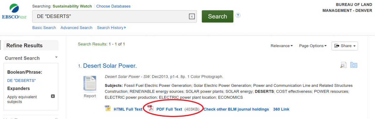
Task: Click the PDF Full Text Acrobat icon
Action: point(151,108)
